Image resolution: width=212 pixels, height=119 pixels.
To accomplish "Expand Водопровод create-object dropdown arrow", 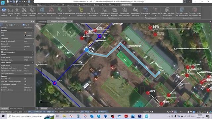I will (x=42, y=16).
